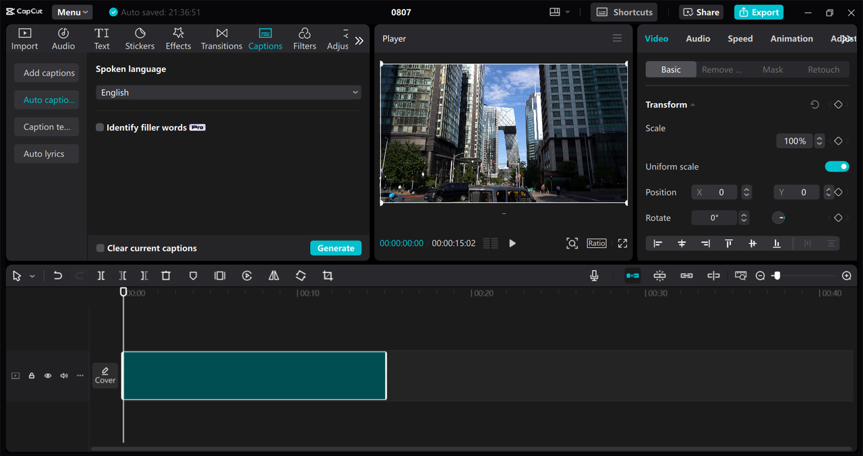Delete left of playhead split icon
863x456 pixels.
[123, 275]
